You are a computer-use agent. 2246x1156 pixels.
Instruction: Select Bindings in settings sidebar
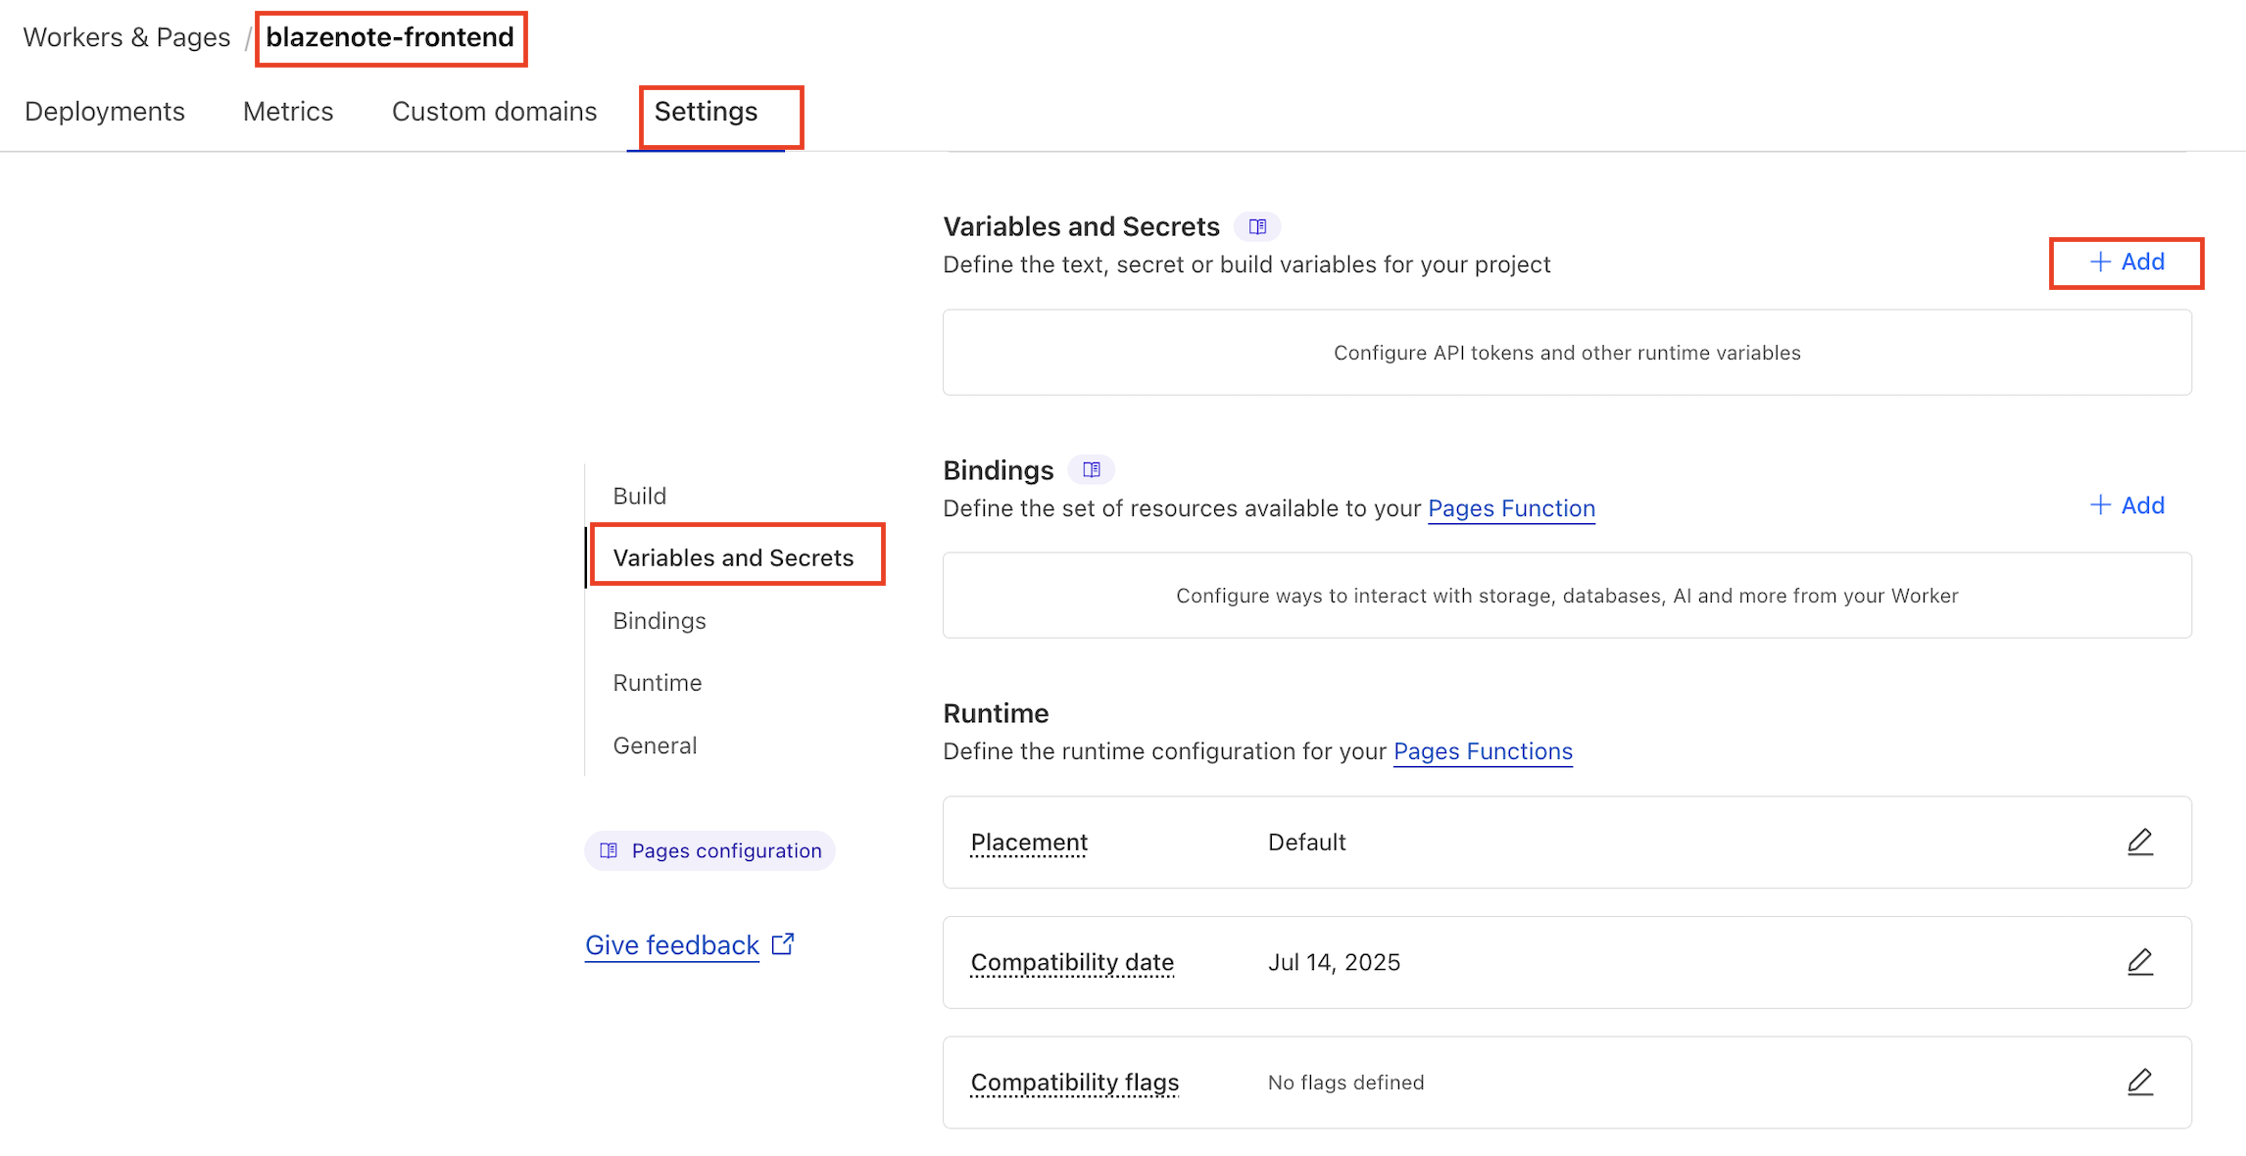(659, 621)
